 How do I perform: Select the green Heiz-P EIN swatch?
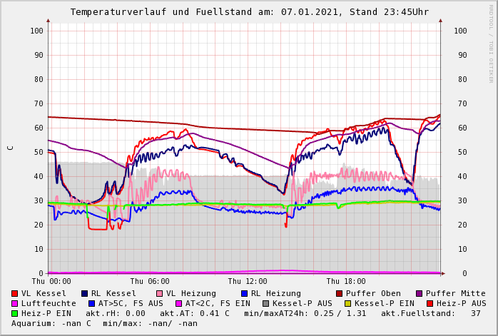click(15, 314)
